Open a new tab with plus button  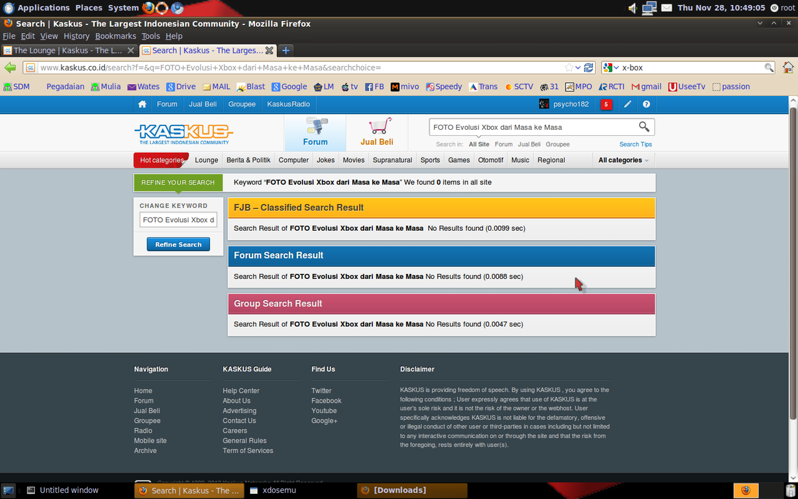point(286,51)
